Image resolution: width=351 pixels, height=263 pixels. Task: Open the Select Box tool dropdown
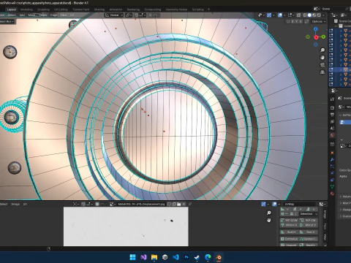7,21
